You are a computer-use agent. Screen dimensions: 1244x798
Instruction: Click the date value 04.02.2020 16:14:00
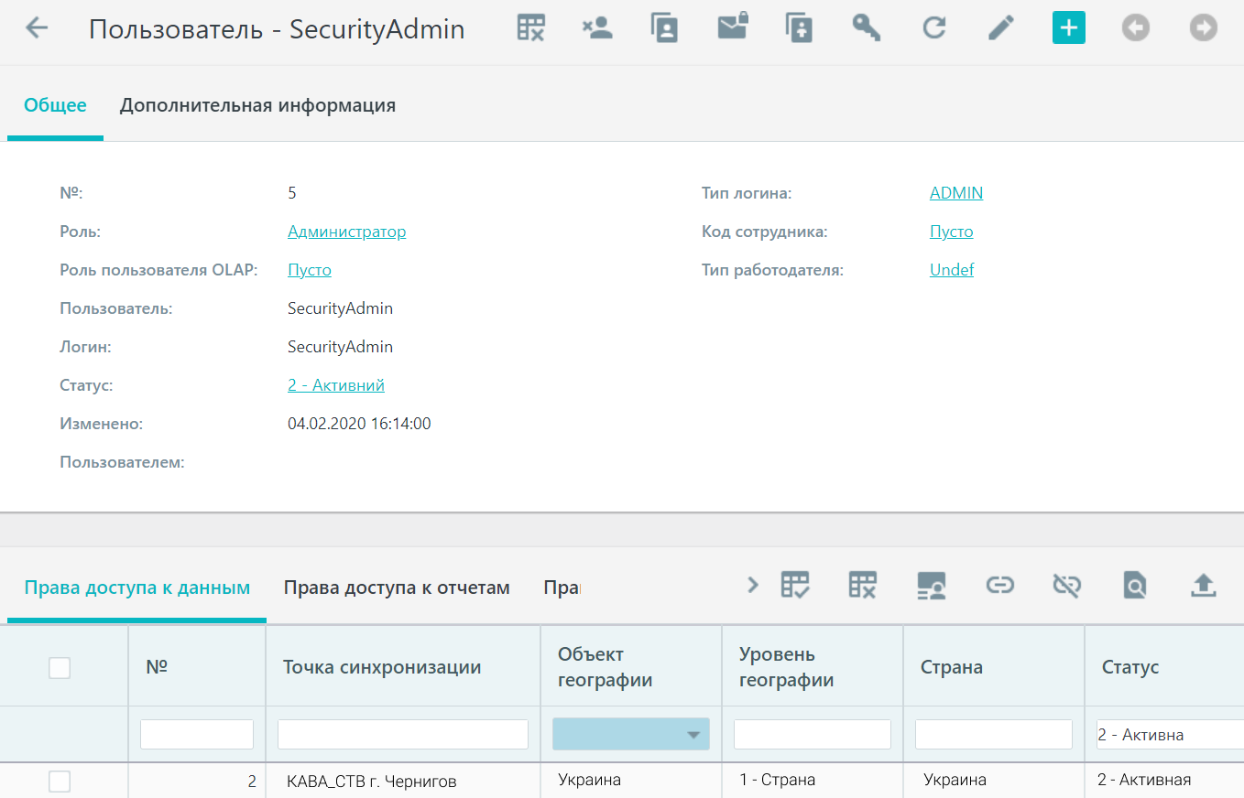(x=359, y=424)
